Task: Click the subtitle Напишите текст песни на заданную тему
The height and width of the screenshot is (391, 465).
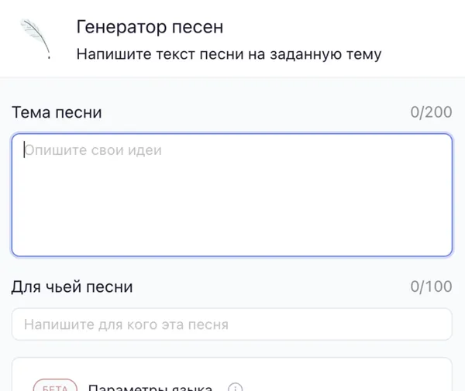Action: coord(229,54)
